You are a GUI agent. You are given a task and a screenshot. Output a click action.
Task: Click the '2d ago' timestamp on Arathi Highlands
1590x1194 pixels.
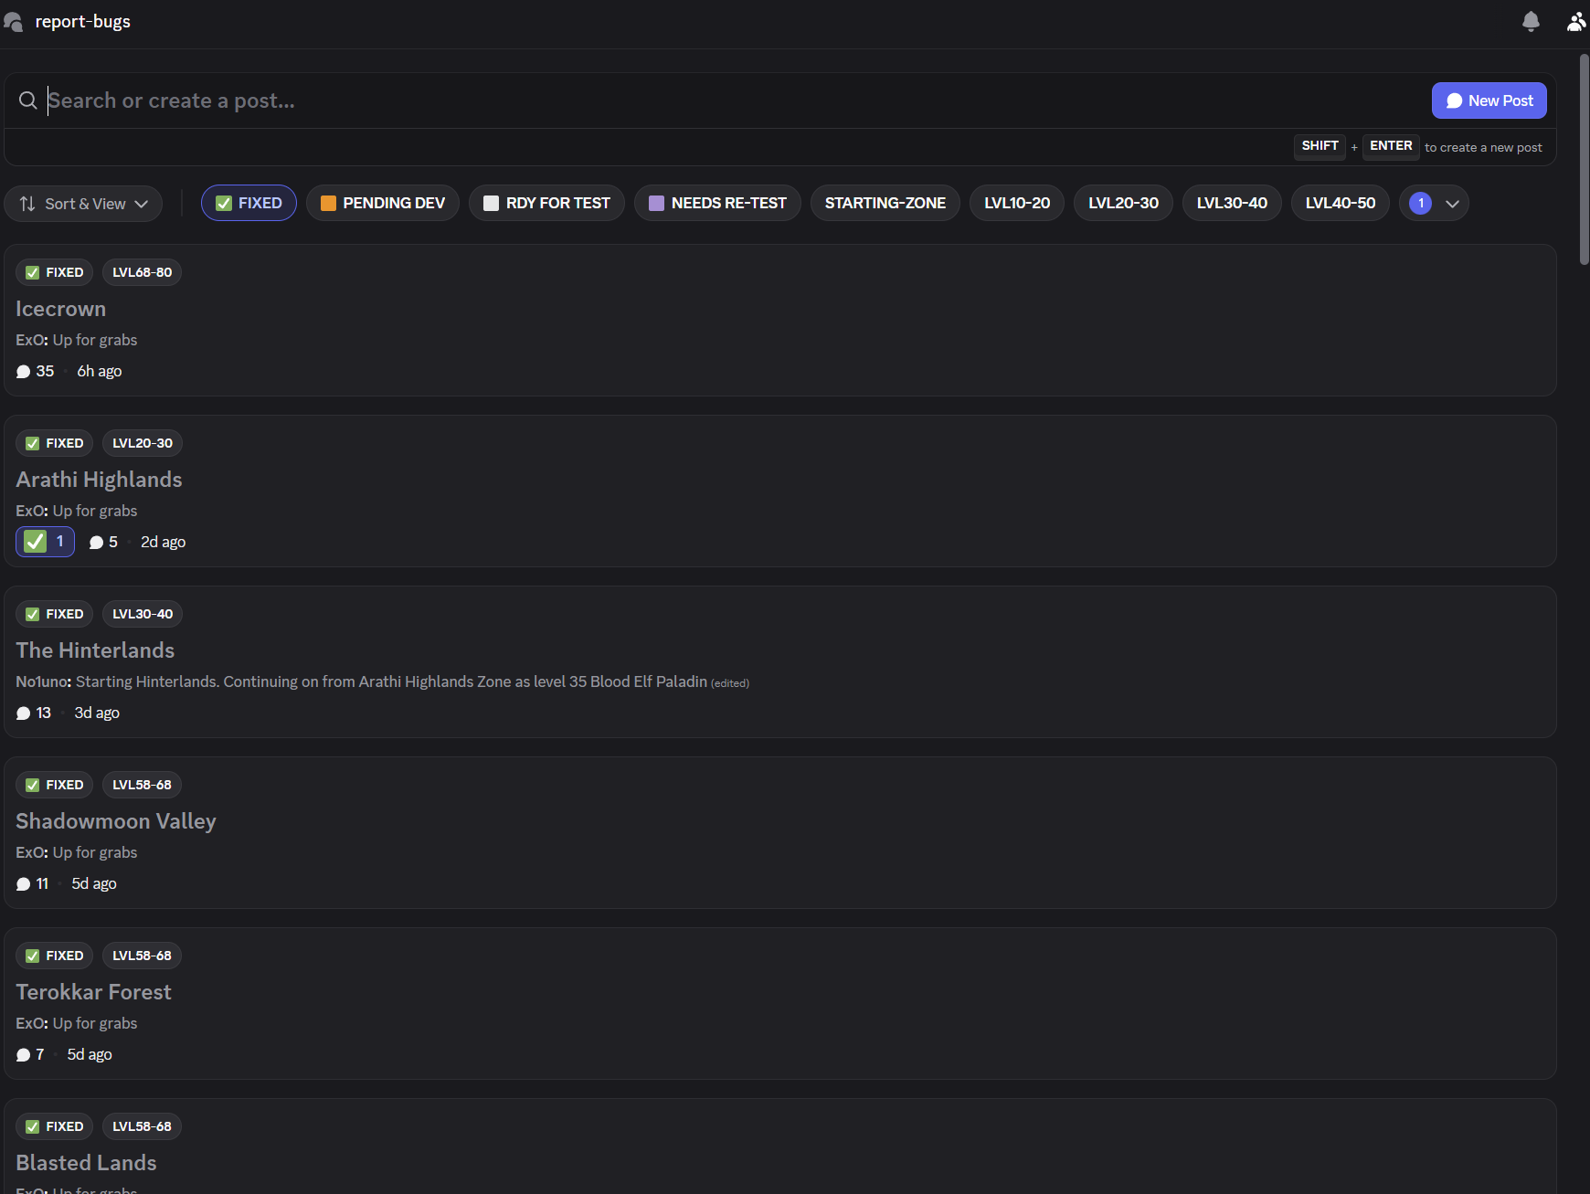pos(164,543)
